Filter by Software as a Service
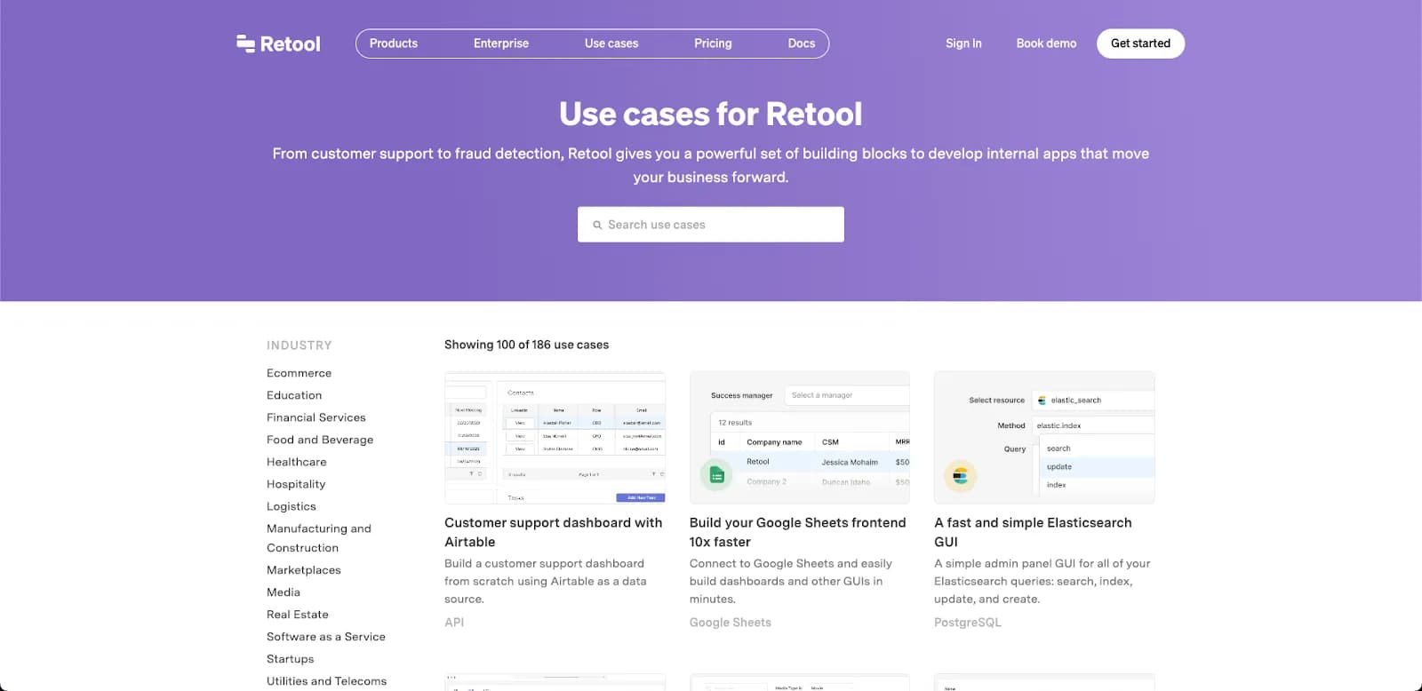The height and width of the screenshot is (691, 1422). tap(326, 637)
